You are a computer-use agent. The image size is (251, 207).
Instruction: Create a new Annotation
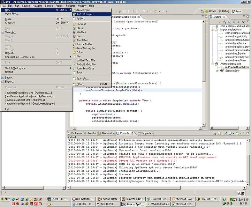[92, 40]
